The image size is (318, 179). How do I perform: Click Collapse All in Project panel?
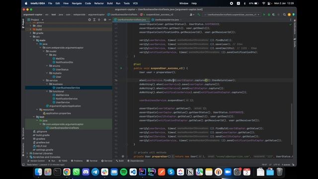99,20
